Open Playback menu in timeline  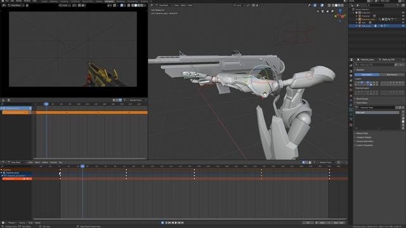coord(12,222)
